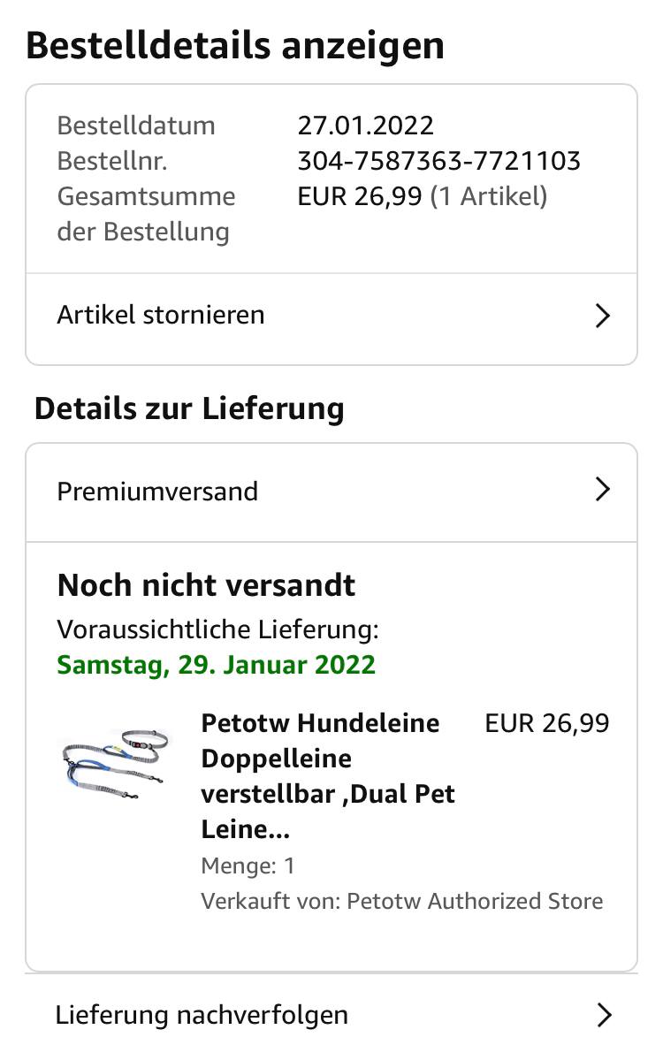Click the green Samstag, 29. Januar 2022 date

click(217, 665)
